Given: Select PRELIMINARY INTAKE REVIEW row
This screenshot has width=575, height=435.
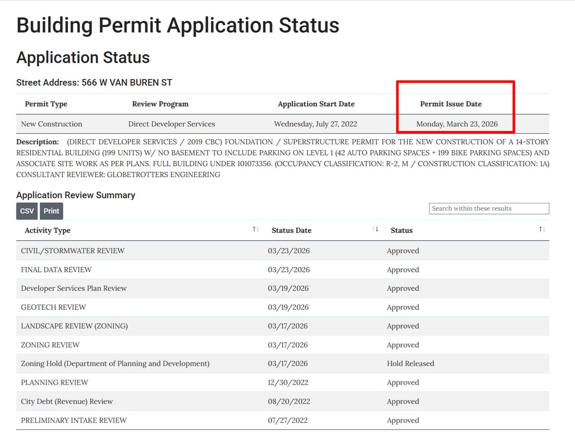Looking at the screenshot, I should 283,420.
